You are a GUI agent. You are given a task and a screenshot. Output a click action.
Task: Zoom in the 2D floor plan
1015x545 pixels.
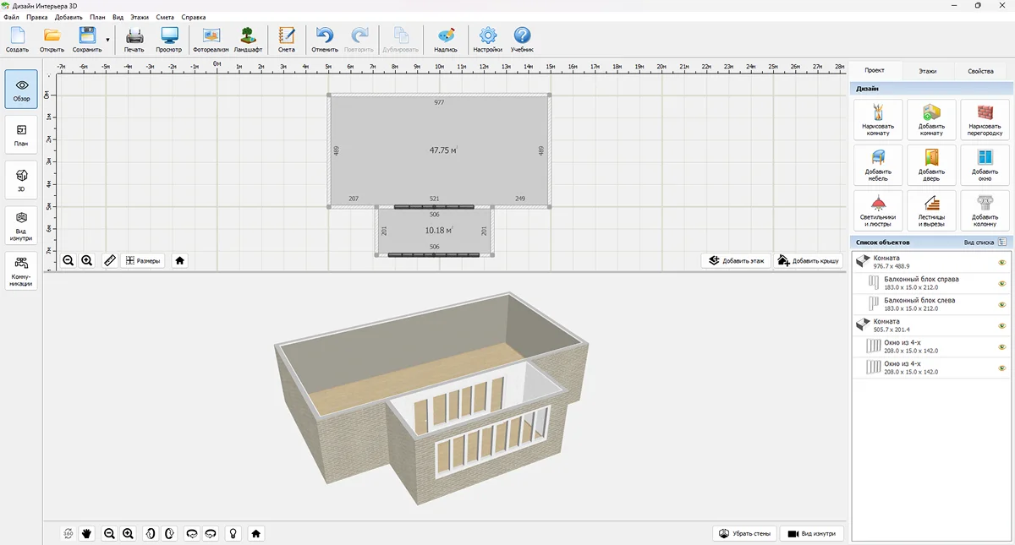(86, 261)
